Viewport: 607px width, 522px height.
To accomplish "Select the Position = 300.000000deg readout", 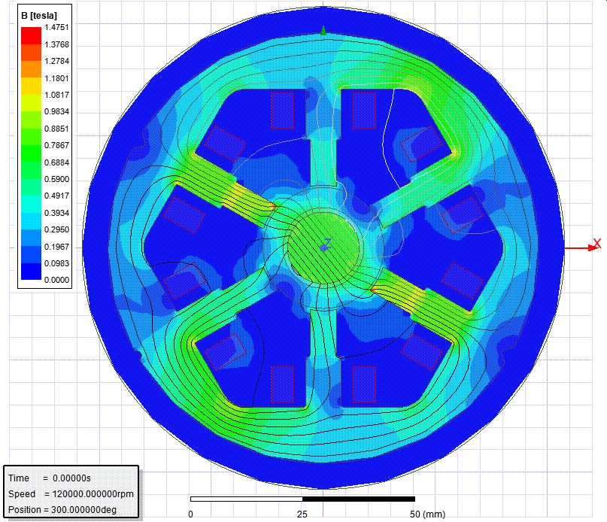I will pyautogui.click(x=62, y=510).
